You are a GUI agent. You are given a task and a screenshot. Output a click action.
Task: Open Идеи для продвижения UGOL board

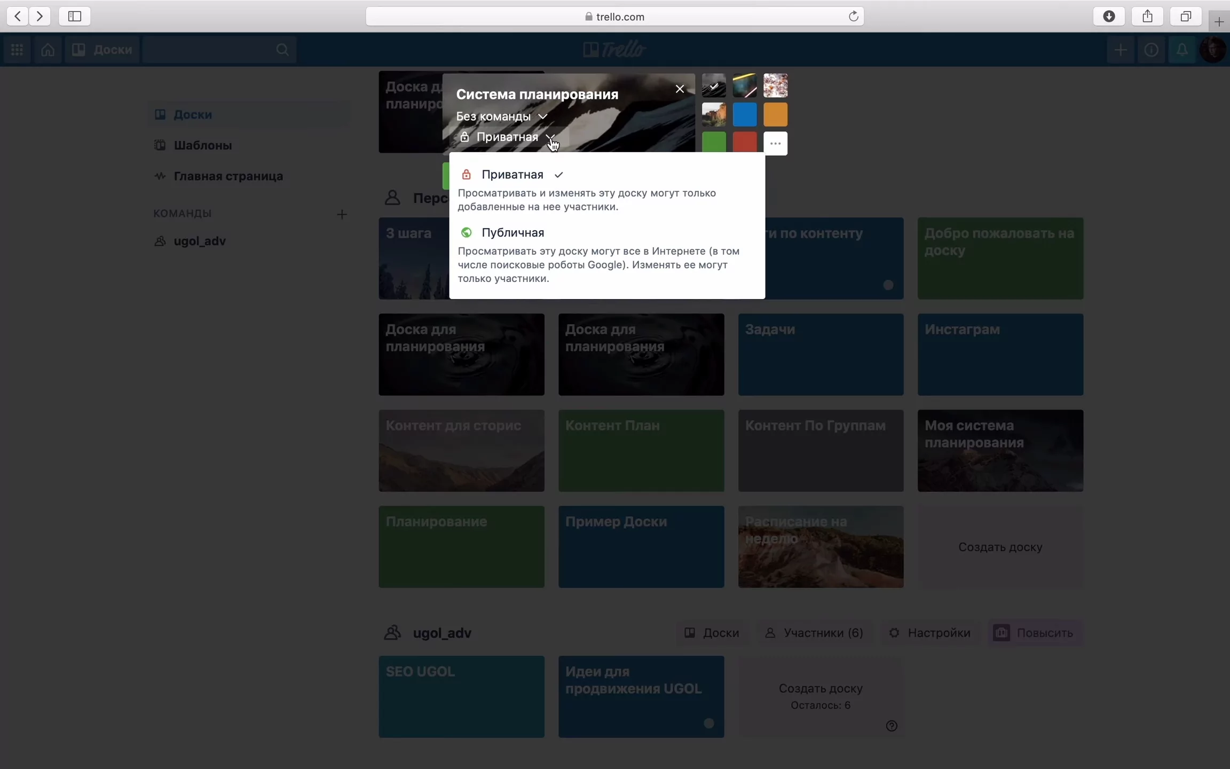[x=641, y=697]
